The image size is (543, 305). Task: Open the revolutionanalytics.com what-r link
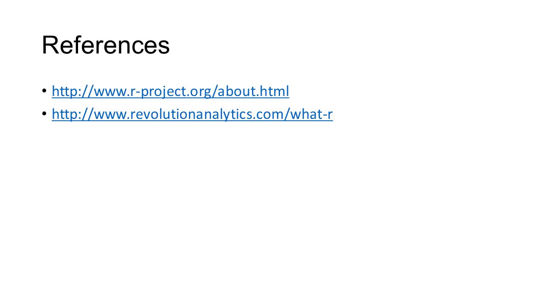tap(192, 114)
